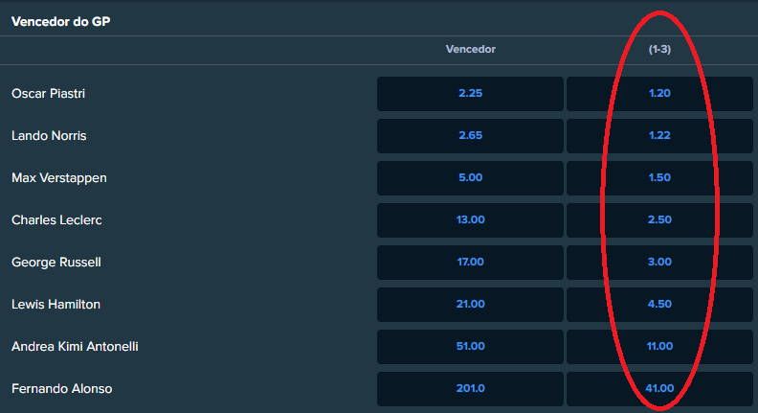Select Lewis Hamilton winner odds 21.00
This screenshot has width=758, height=413.
tap(470, 304)
